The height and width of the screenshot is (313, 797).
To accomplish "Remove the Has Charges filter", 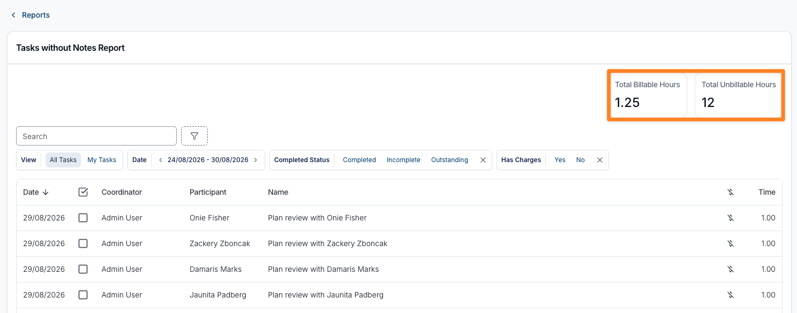I will 600,160.
